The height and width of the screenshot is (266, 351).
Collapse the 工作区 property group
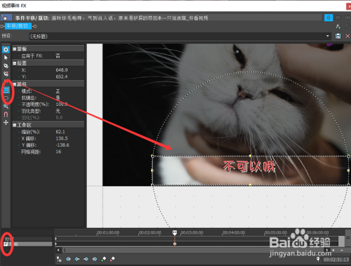coord(15,125)
